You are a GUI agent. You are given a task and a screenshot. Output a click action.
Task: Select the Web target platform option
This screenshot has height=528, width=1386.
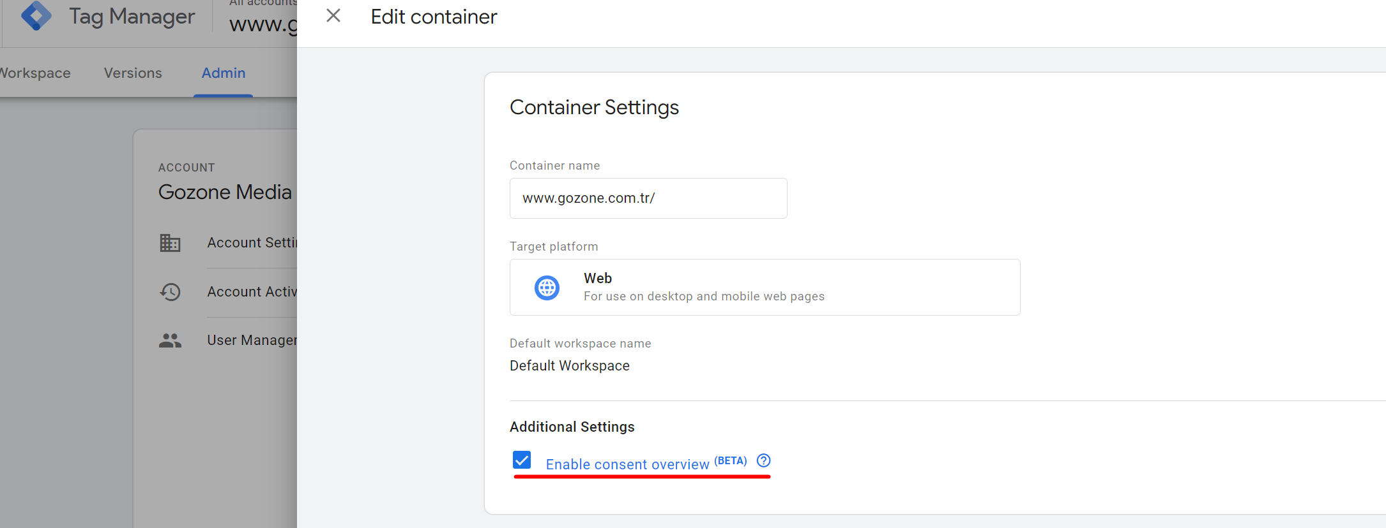coord(764,287)
